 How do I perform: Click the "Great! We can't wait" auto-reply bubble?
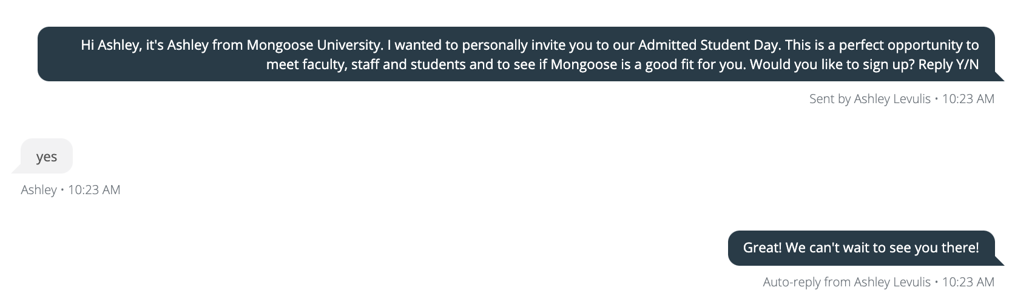click(860, 248)
